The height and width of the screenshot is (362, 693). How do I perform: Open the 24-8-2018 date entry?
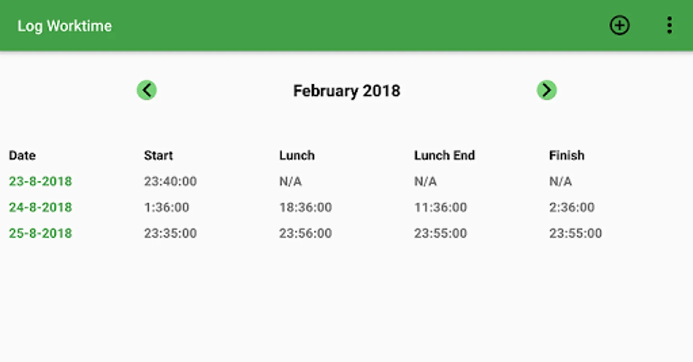[x=40, y=208]
